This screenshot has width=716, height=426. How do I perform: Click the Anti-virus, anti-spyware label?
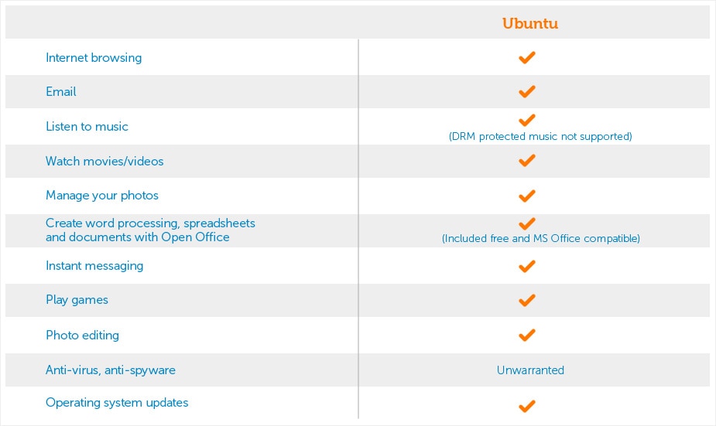point(111,370)
